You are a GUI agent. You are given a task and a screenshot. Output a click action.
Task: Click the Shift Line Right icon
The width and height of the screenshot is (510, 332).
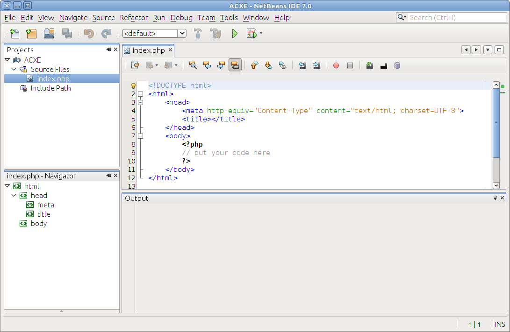click(316, 65)
